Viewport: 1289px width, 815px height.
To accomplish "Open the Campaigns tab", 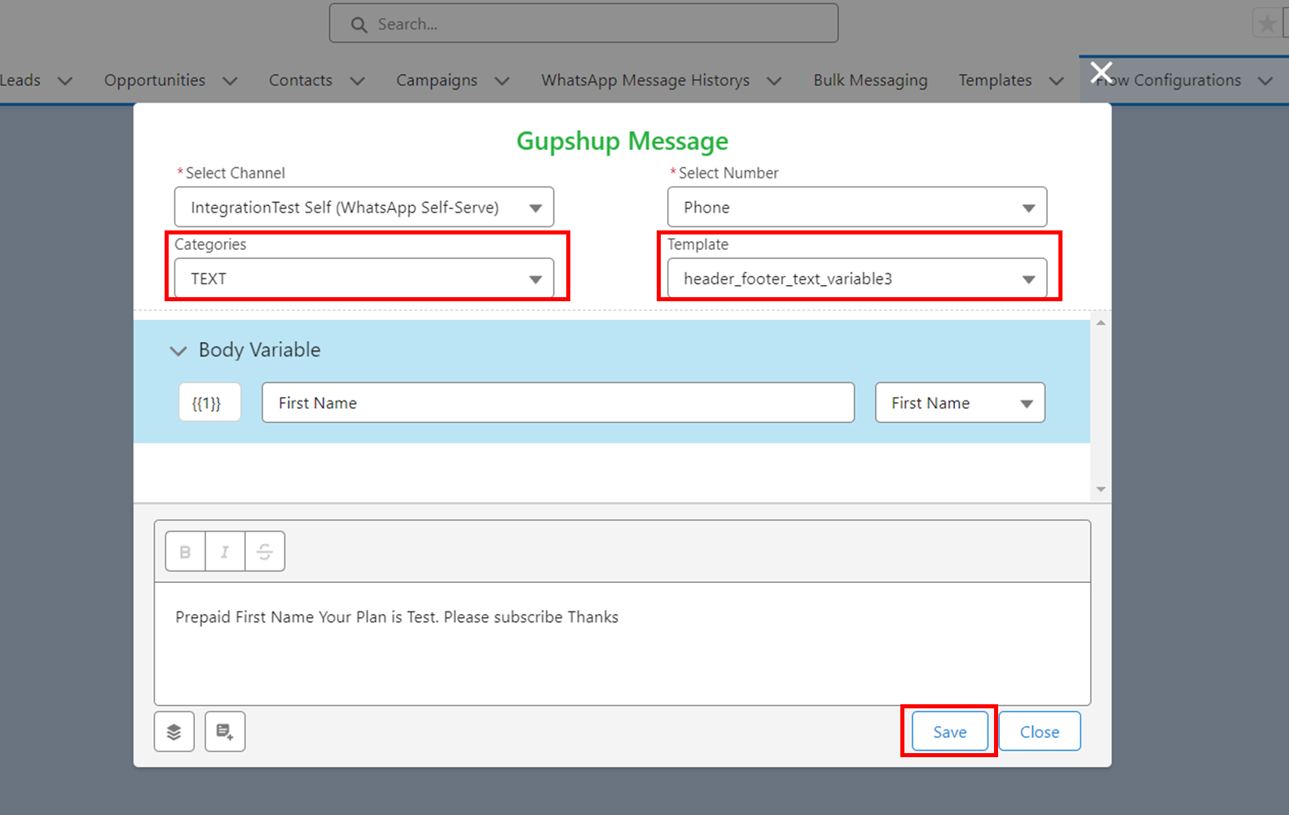I will [437, 80].
